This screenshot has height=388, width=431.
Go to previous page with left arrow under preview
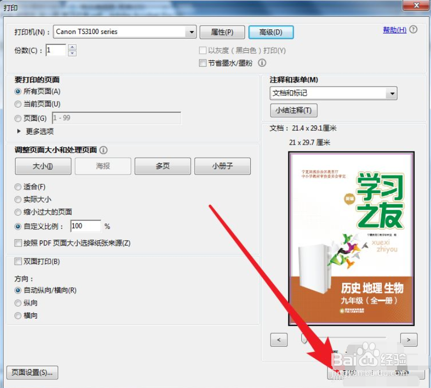[x=278, y=339]
